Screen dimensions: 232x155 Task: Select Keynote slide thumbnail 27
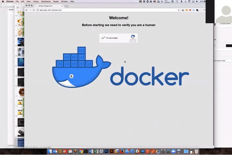coord(21,62)
